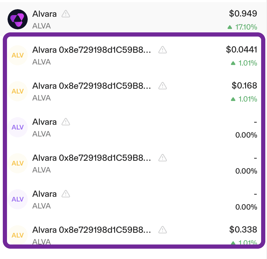This screenshot has height=259, width=267.
Task: Click the $0.168 price value
Action: pyautogui.click(x=244, y=86)
